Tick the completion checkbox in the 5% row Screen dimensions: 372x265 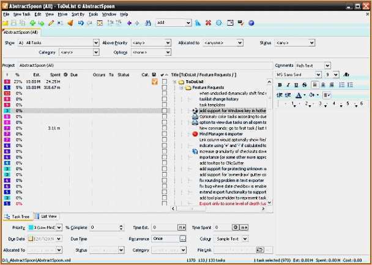[164, 88]
